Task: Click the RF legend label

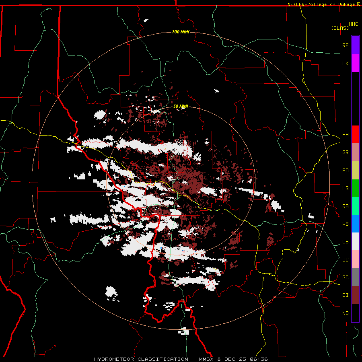Action: (x=345, y=45)
